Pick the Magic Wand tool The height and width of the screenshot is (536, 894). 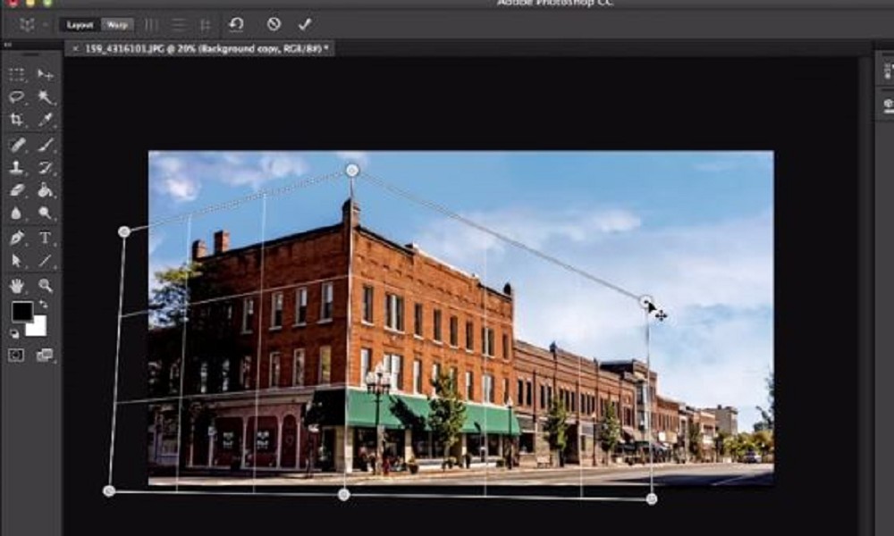point(46,97)
